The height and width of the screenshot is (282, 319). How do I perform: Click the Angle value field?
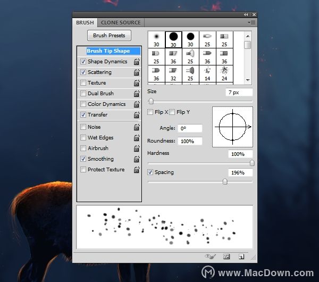tap(190, 128)
